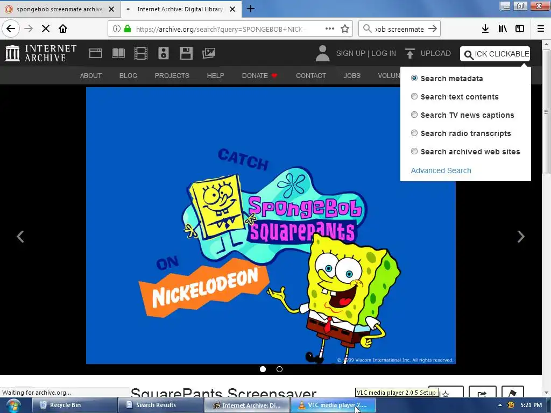Open the Web (Wayback) icon

click(96, 53)
